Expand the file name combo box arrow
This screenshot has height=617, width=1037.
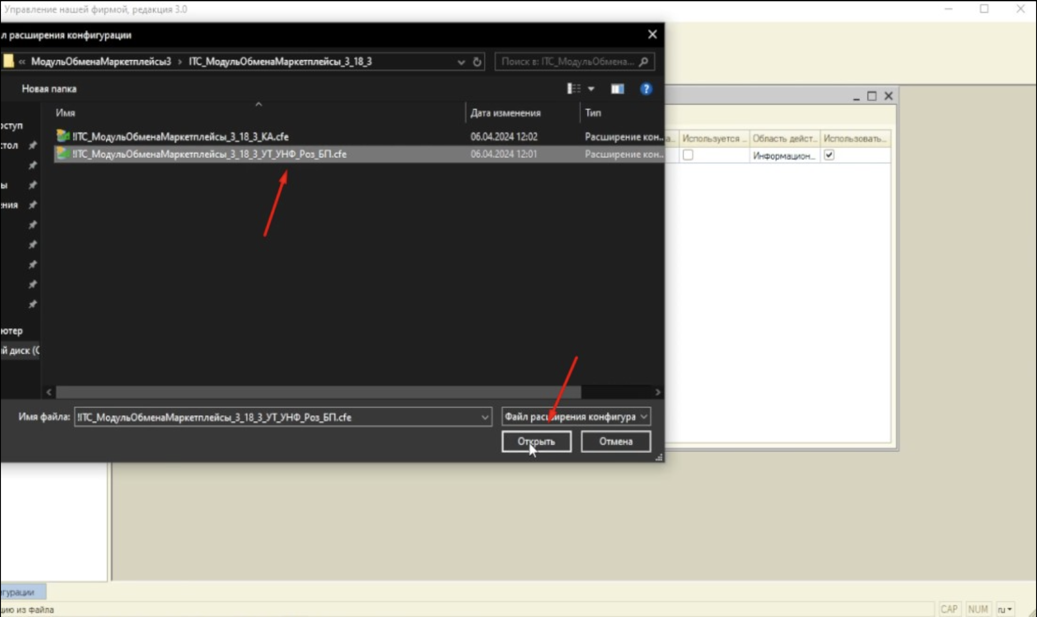484,417
